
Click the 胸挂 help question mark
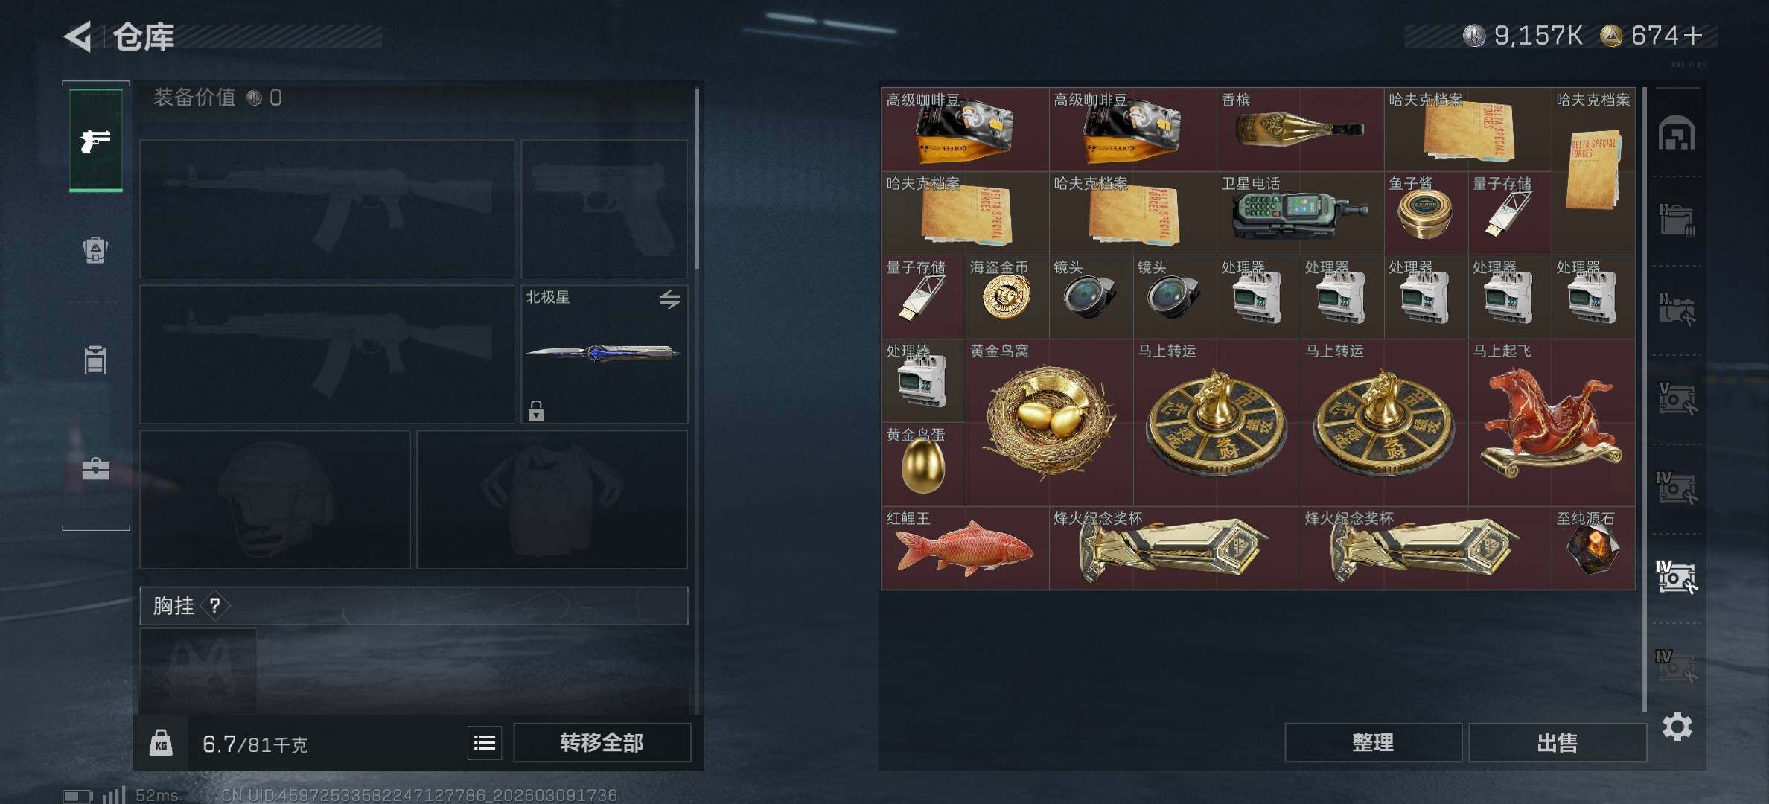click(215, 606)
